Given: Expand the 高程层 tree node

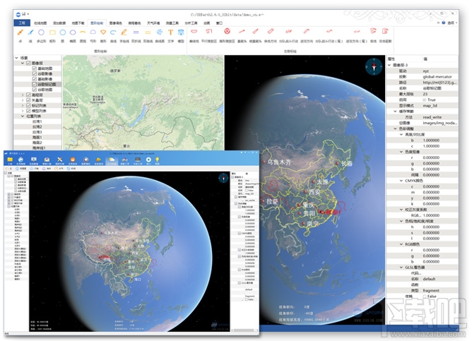Looking at the screenshot, I should [x=22, y=94].
